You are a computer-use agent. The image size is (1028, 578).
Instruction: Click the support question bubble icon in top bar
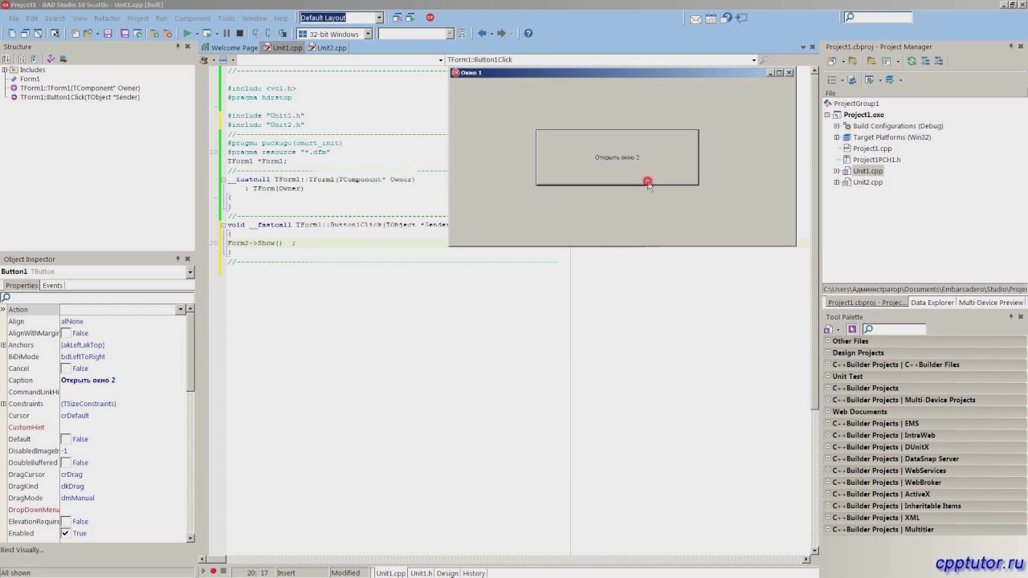[x=726, y=18]
